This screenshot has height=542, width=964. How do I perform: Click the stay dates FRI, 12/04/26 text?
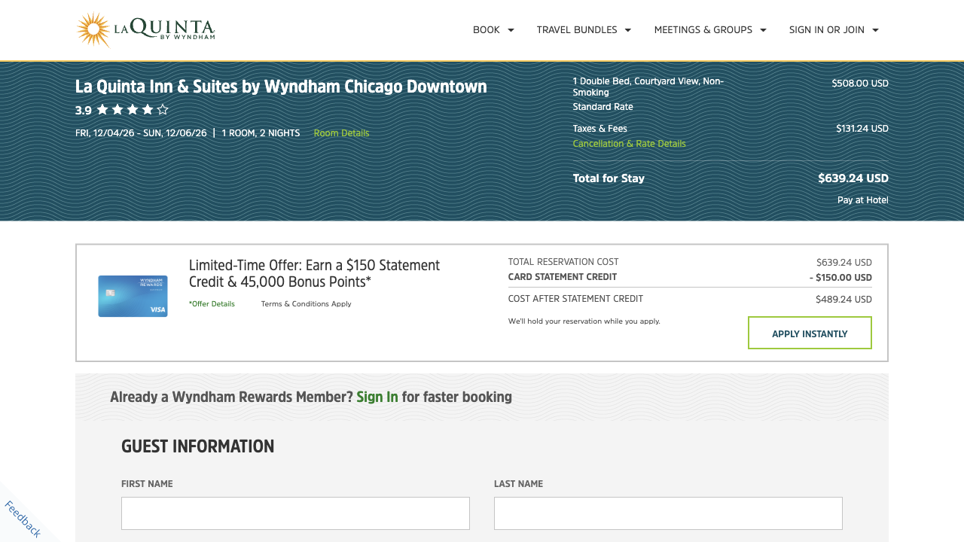pos(141,133)
